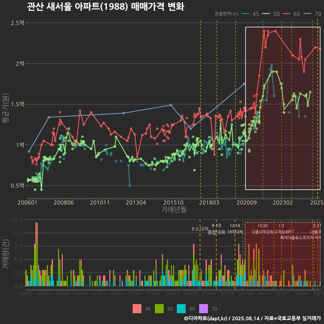Click the purple 70 legend swatch
This screenshot has height=324, width=324.
[x=203, y=309]
